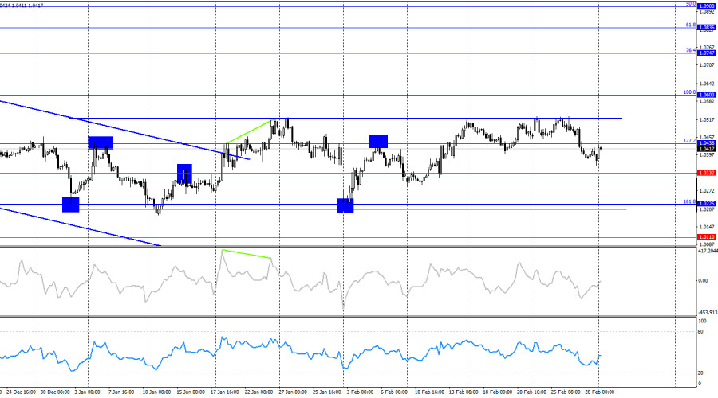Click the 1.0908 blue price label
The height and width of the screenshot is (398, 718).
[706, 6]
